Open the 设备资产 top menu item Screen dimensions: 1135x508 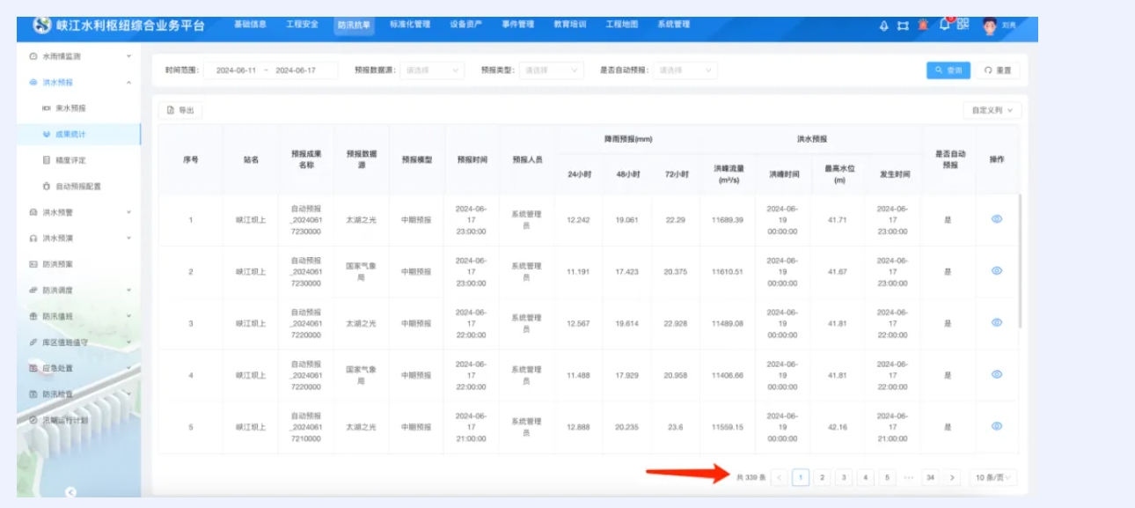pos(465,25)
